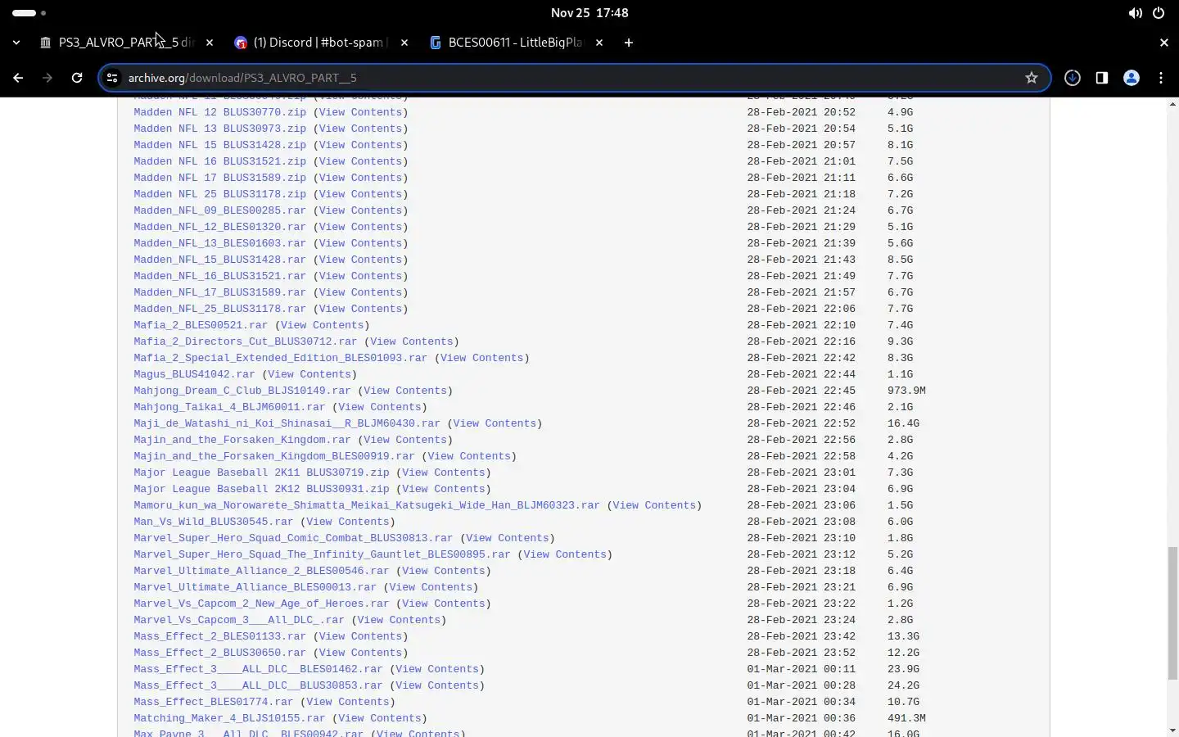The height and width of the screenshot is (737, 1179).
Task: Click the forward navigation arrow
Action: (x=47, y=78)
